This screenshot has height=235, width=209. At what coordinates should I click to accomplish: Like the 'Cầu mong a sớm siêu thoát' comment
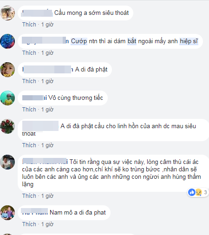click(29, 25)
